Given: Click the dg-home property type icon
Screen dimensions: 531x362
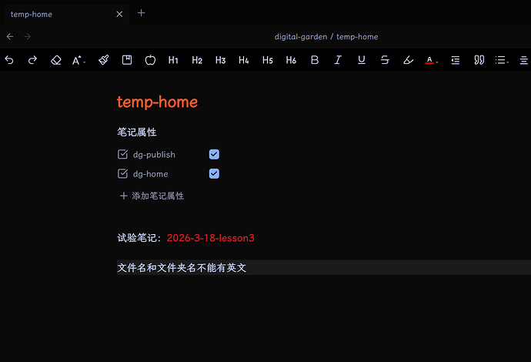Looking at the screenshot, I should pyautogui.click(x=122, y=173).
